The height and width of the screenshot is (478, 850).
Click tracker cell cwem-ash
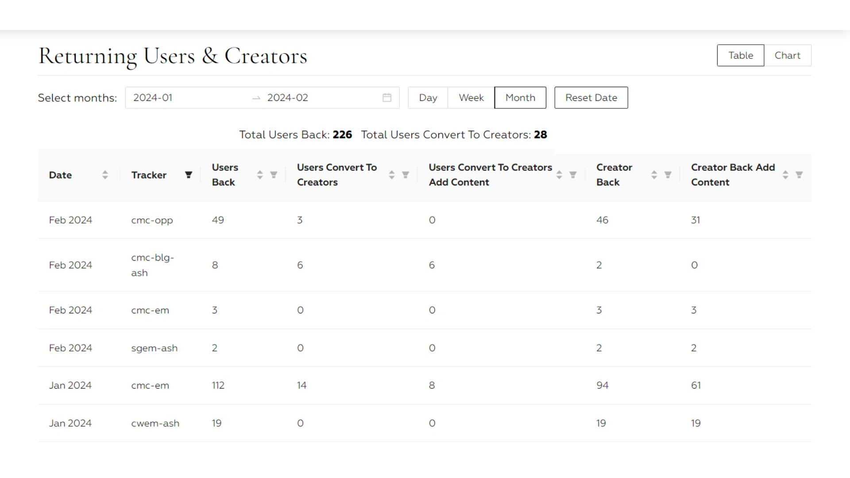[x=155, y=424]
